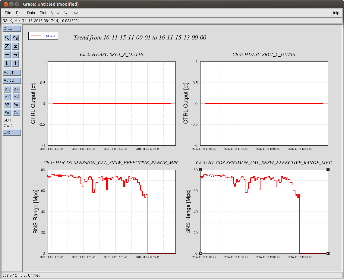Click the top-right selection handle of Ch 3 graph

(x=328, y=170)
